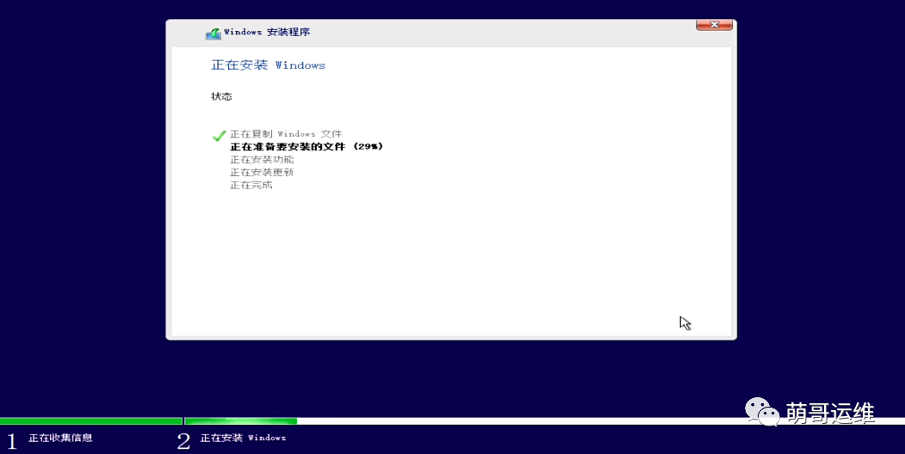Click the step number 1 at bottom

click(x=11, y=441)
